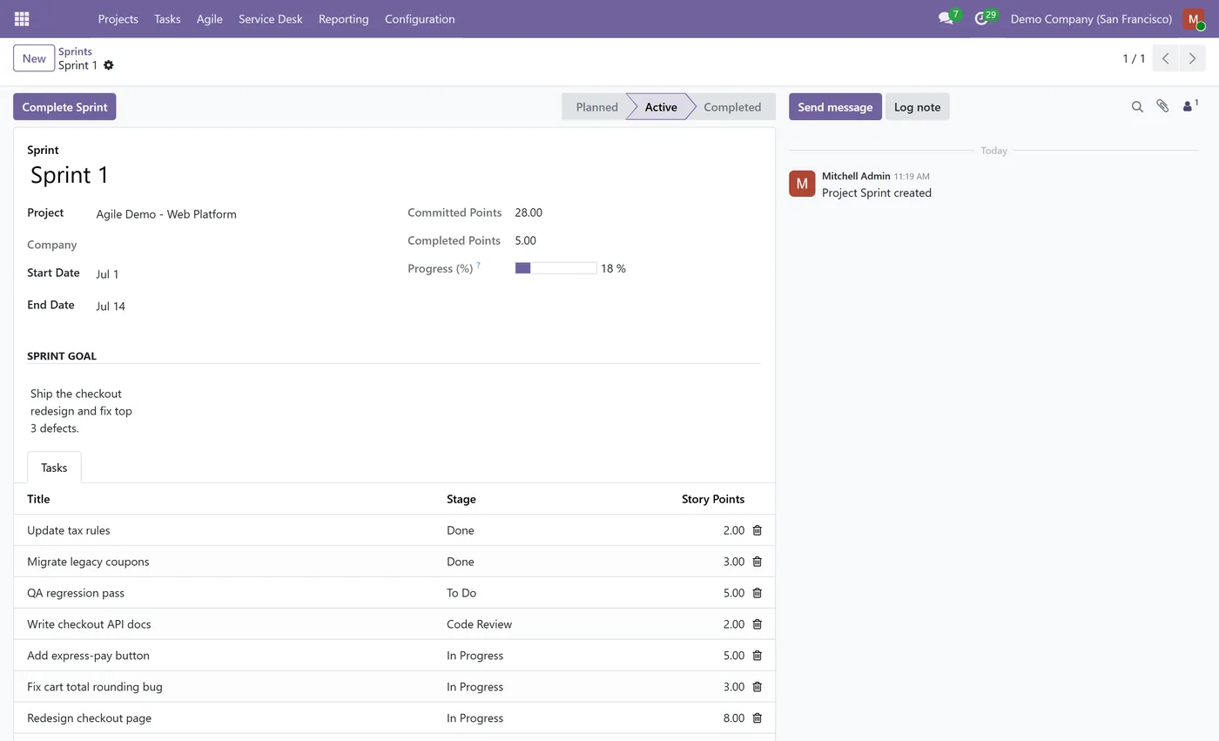The height and width of the screenshot is (741, 1219).
Task: Delete the QA regression pass task
Action: coord(757,593)
